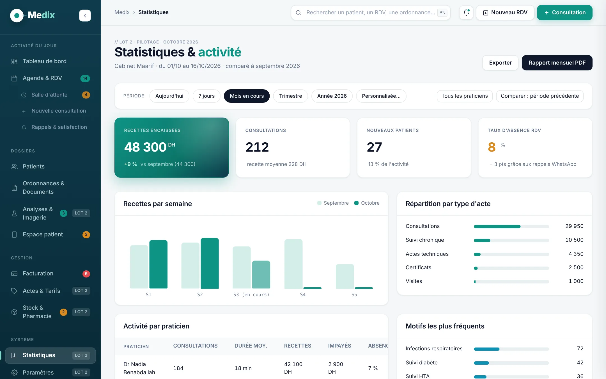Viewport: 606px width, 379px height.
Task: Select the 7 jours period
Action: tap(206, 96)
